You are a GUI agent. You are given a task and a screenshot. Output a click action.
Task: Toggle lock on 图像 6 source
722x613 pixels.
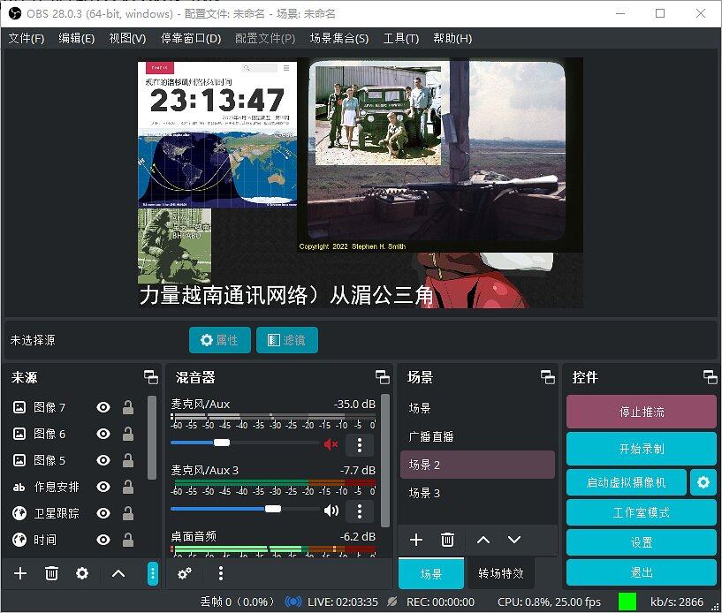[128, 434]
